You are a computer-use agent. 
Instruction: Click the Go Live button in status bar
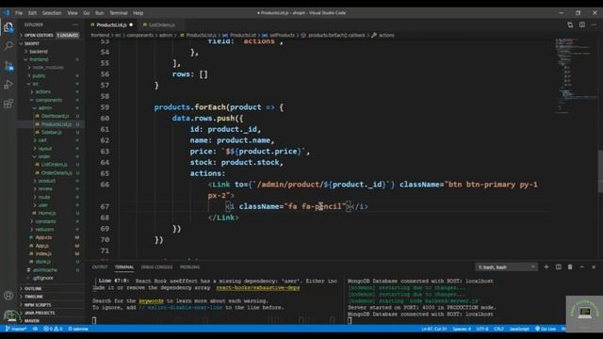pos(546,329)
